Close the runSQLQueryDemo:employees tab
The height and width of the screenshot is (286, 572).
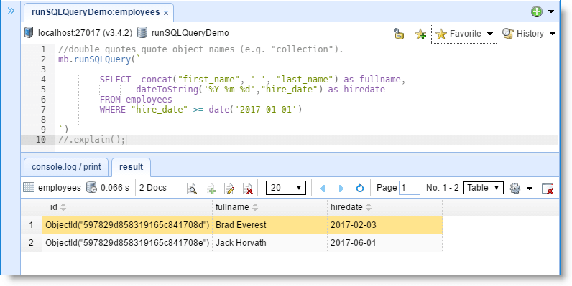click(x=165, y=13)
